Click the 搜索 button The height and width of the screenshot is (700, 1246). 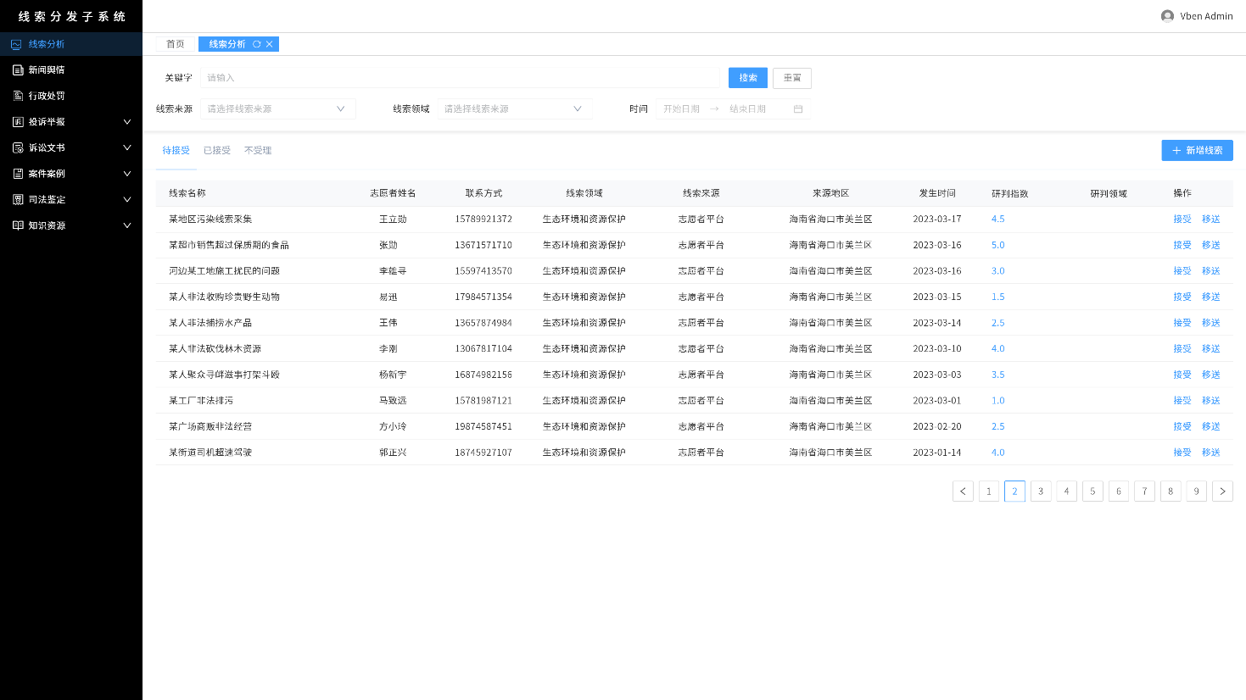(x=747, y=78)
